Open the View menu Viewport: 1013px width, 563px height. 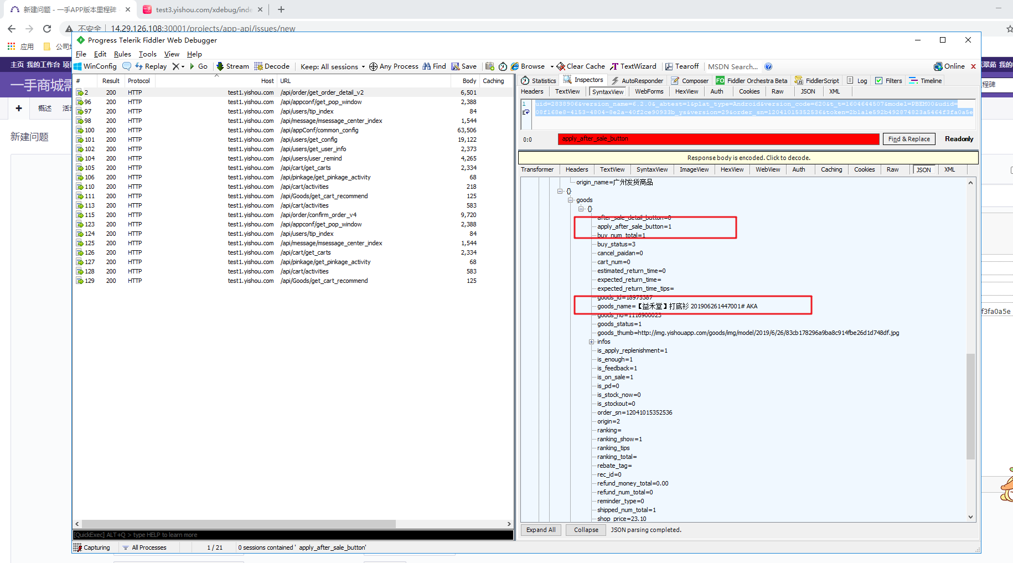point(172,54)
